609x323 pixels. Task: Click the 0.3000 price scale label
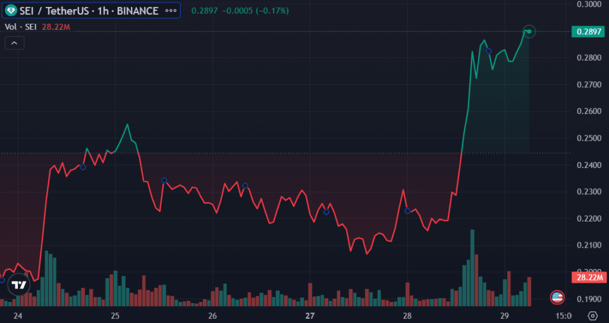(589, 4)
